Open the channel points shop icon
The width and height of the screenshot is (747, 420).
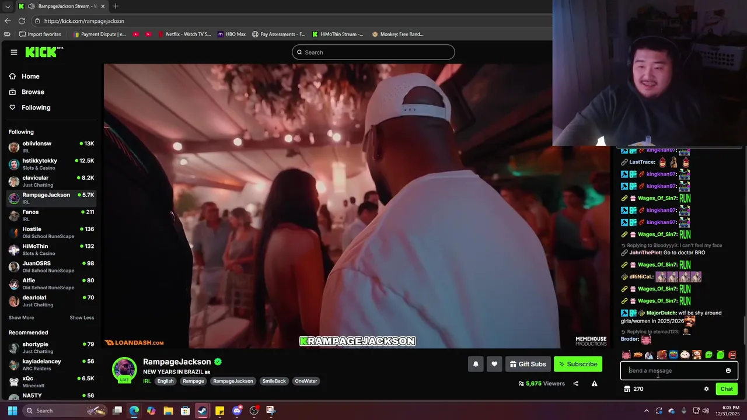[x=627, y=389]
